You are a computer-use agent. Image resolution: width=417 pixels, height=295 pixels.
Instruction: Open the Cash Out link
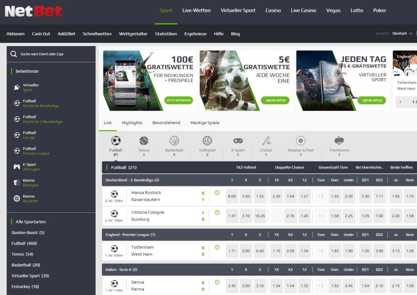click(41, 34)
